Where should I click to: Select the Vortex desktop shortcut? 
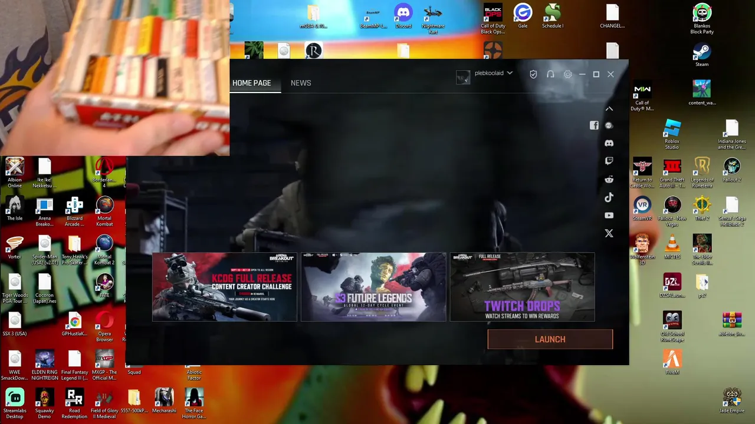click(15, 247)
